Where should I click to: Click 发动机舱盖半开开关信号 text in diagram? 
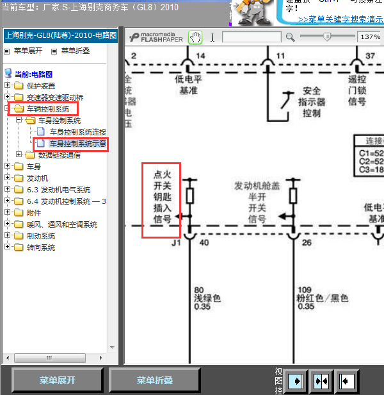tap(257, 203)
